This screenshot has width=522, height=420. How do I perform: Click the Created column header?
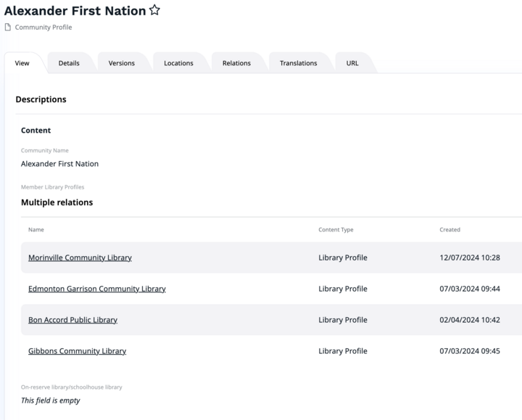pos(449,229)
